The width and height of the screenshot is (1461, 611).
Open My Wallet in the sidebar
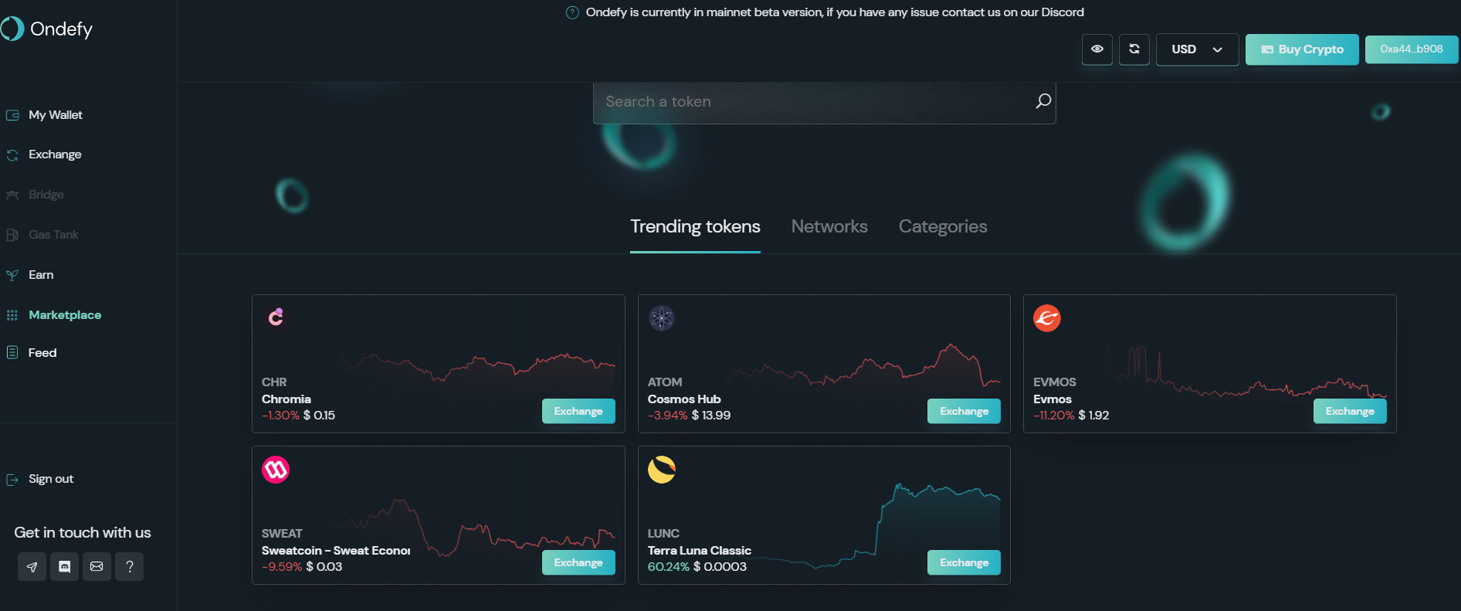tap(56, 115)
